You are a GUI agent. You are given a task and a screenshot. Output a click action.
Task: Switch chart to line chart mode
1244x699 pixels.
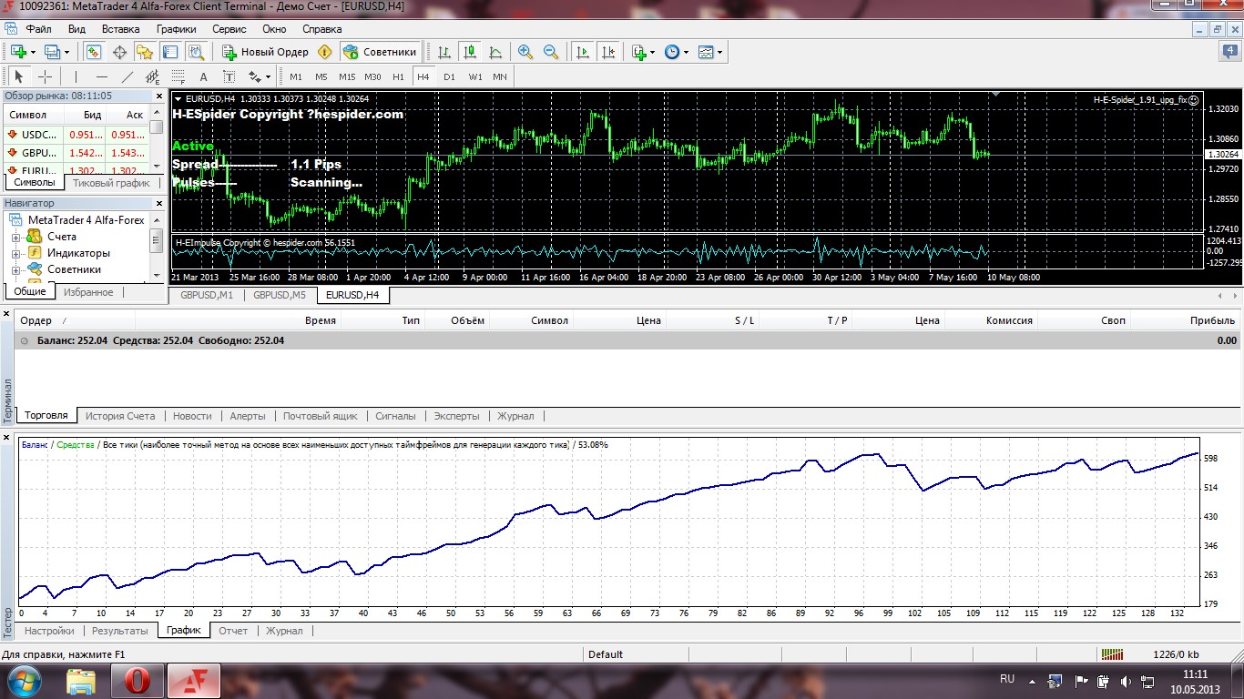point(495,52)
